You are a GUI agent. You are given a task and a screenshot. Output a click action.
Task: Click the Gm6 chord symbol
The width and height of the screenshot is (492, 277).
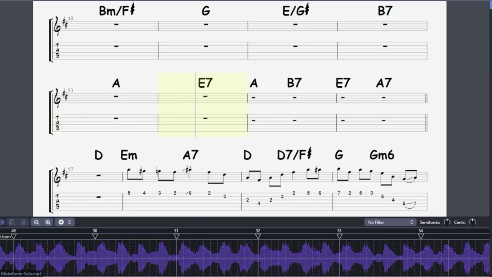pyautogui.click(x=382, y=155)
